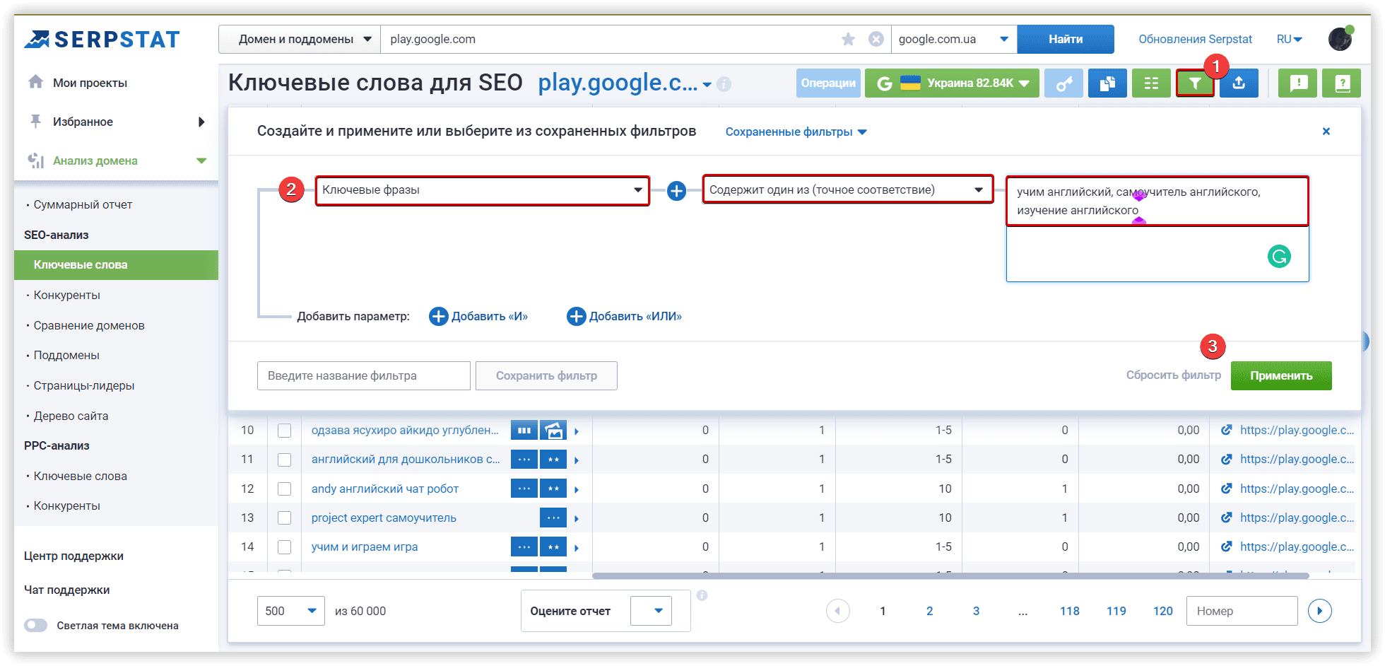Viewport: 1385px width, 666px height.
Task: Check the checkbox in row 14
Action: (285, 547)
